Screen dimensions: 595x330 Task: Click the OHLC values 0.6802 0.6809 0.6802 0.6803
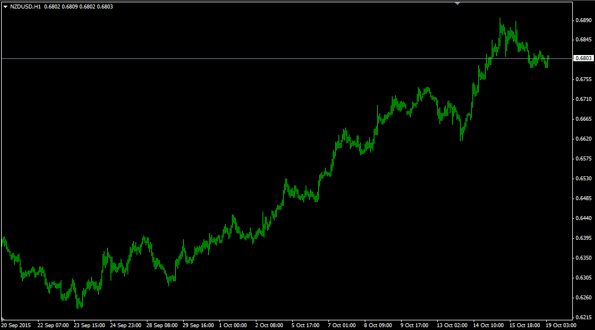click(78, 6)
